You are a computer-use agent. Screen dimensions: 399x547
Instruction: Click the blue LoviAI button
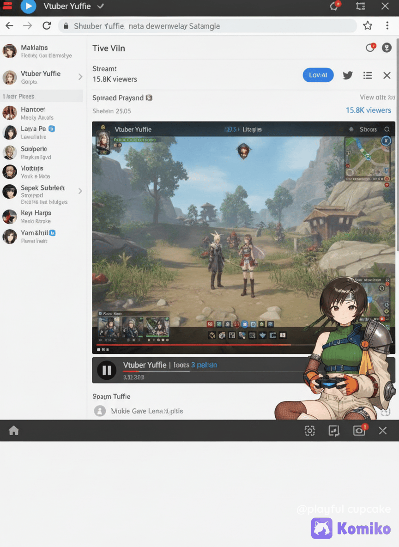318,75
